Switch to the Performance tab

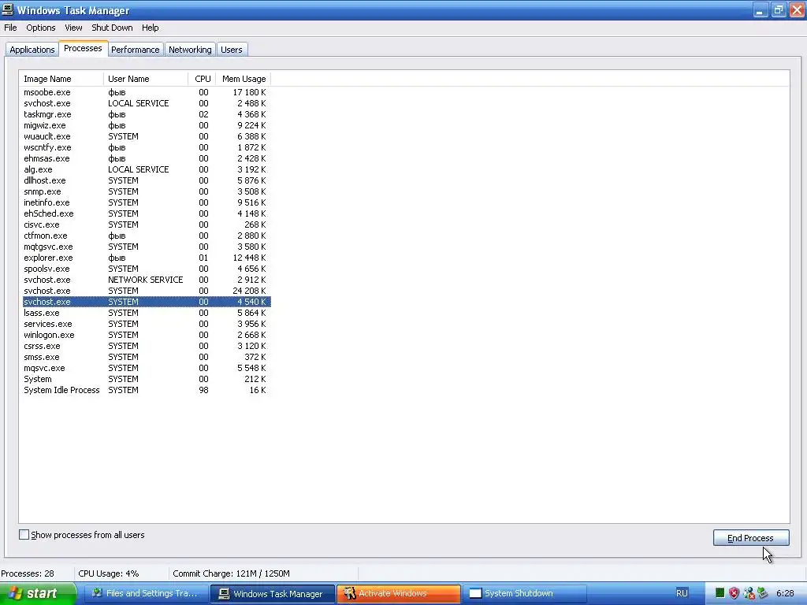click(x=136, y=50)
